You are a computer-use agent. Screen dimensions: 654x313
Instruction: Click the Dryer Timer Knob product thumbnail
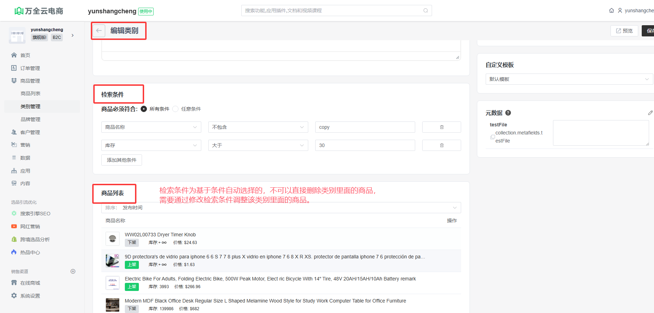coord(113,238)
